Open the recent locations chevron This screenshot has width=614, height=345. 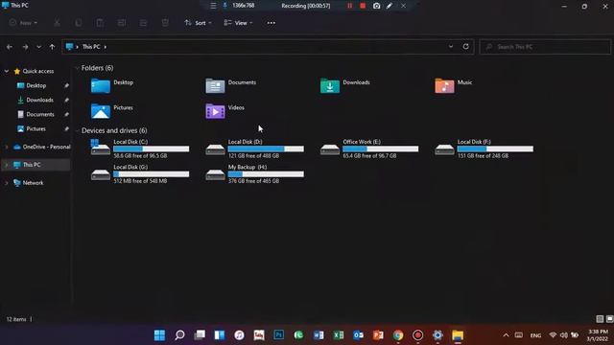tap(38, 47)
